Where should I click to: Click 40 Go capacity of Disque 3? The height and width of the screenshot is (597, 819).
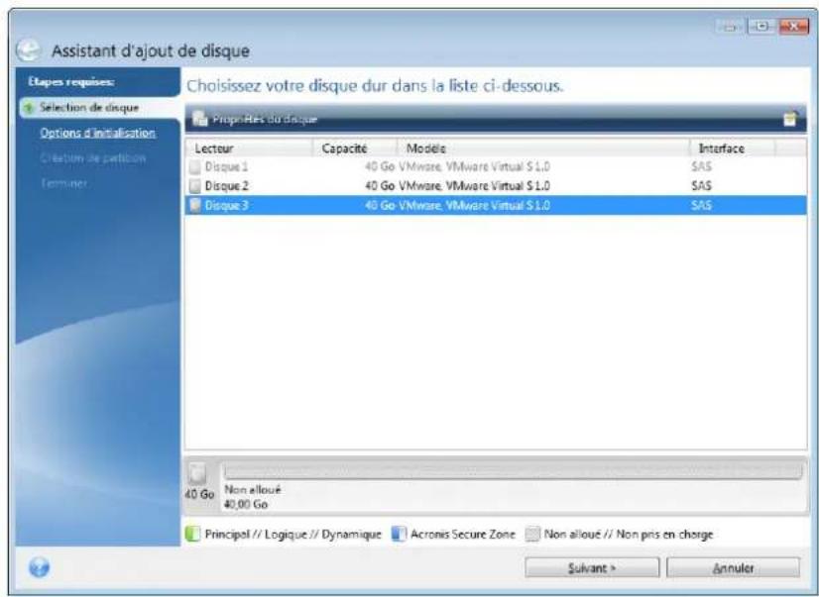[379, 205]
